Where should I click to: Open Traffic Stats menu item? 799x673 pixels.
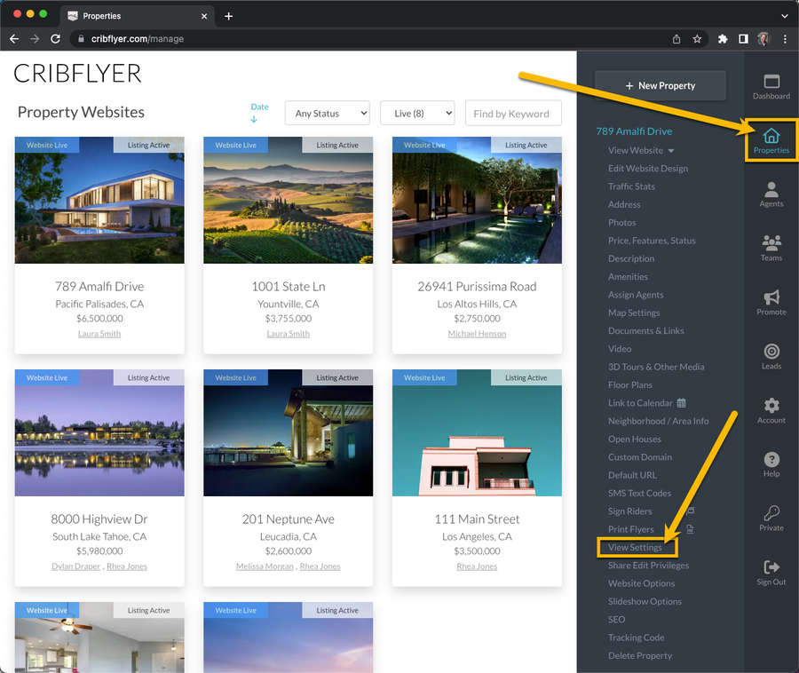pos(631,186)
